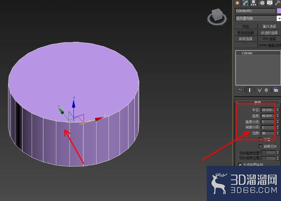This screenshot has width=281, height=201.
Task: Click the 半径 spinner arrows
Action: point(278,110)
